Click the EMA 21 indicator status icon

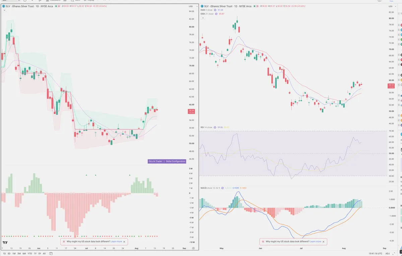[x=216, y=14]
